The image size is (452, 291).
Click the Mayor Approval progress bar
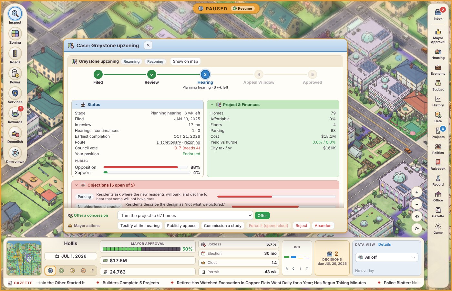pos(141,249)
